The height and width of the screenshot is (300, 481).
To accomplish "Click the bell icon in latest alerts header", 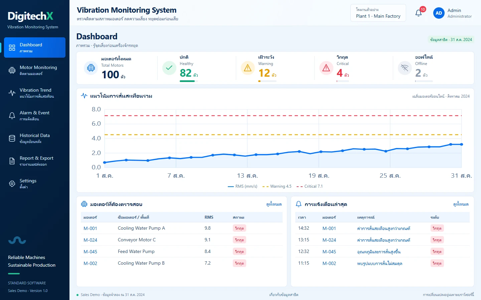I will point(299,204).
